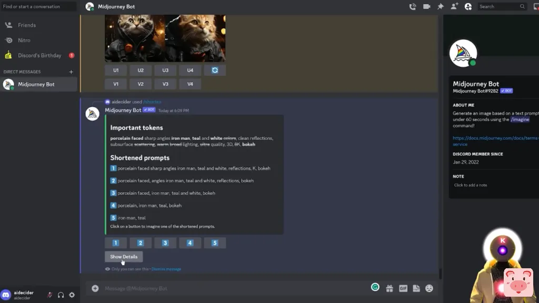Imagine shortened prompt 5 button
The width and height of the screenshot is (539, 303).
tap(215, 243)
